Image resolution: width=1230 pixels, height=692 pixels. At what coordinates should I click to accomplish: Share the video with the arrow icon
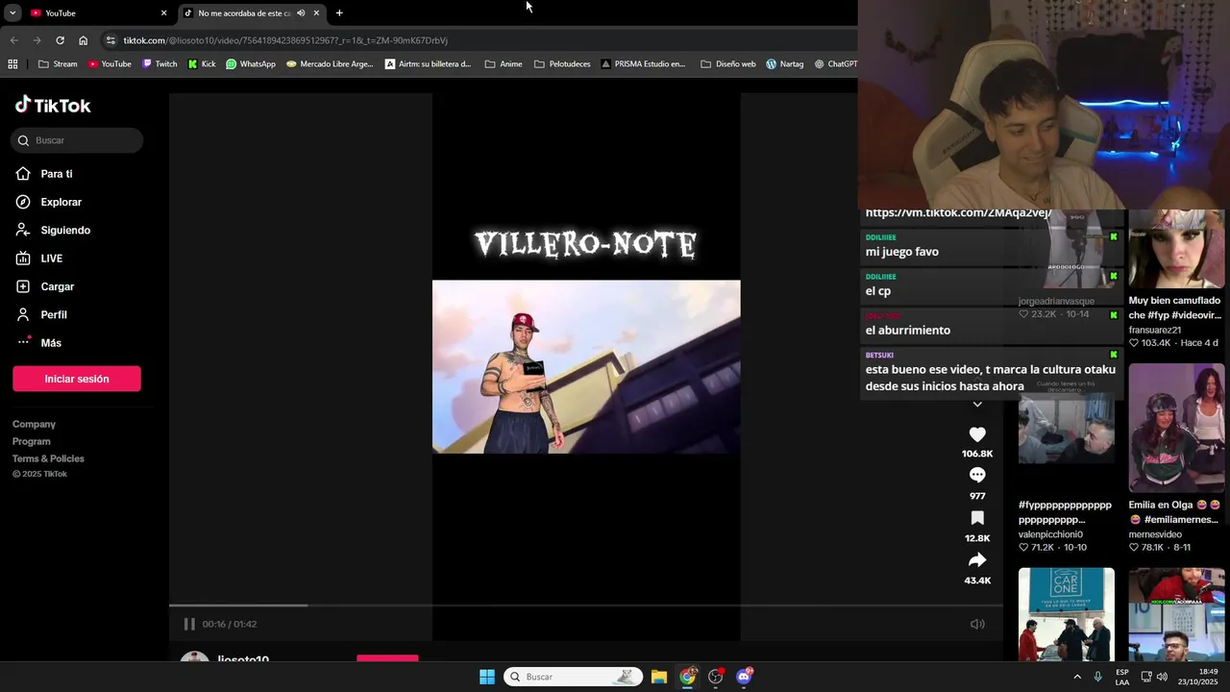[977, 560]
